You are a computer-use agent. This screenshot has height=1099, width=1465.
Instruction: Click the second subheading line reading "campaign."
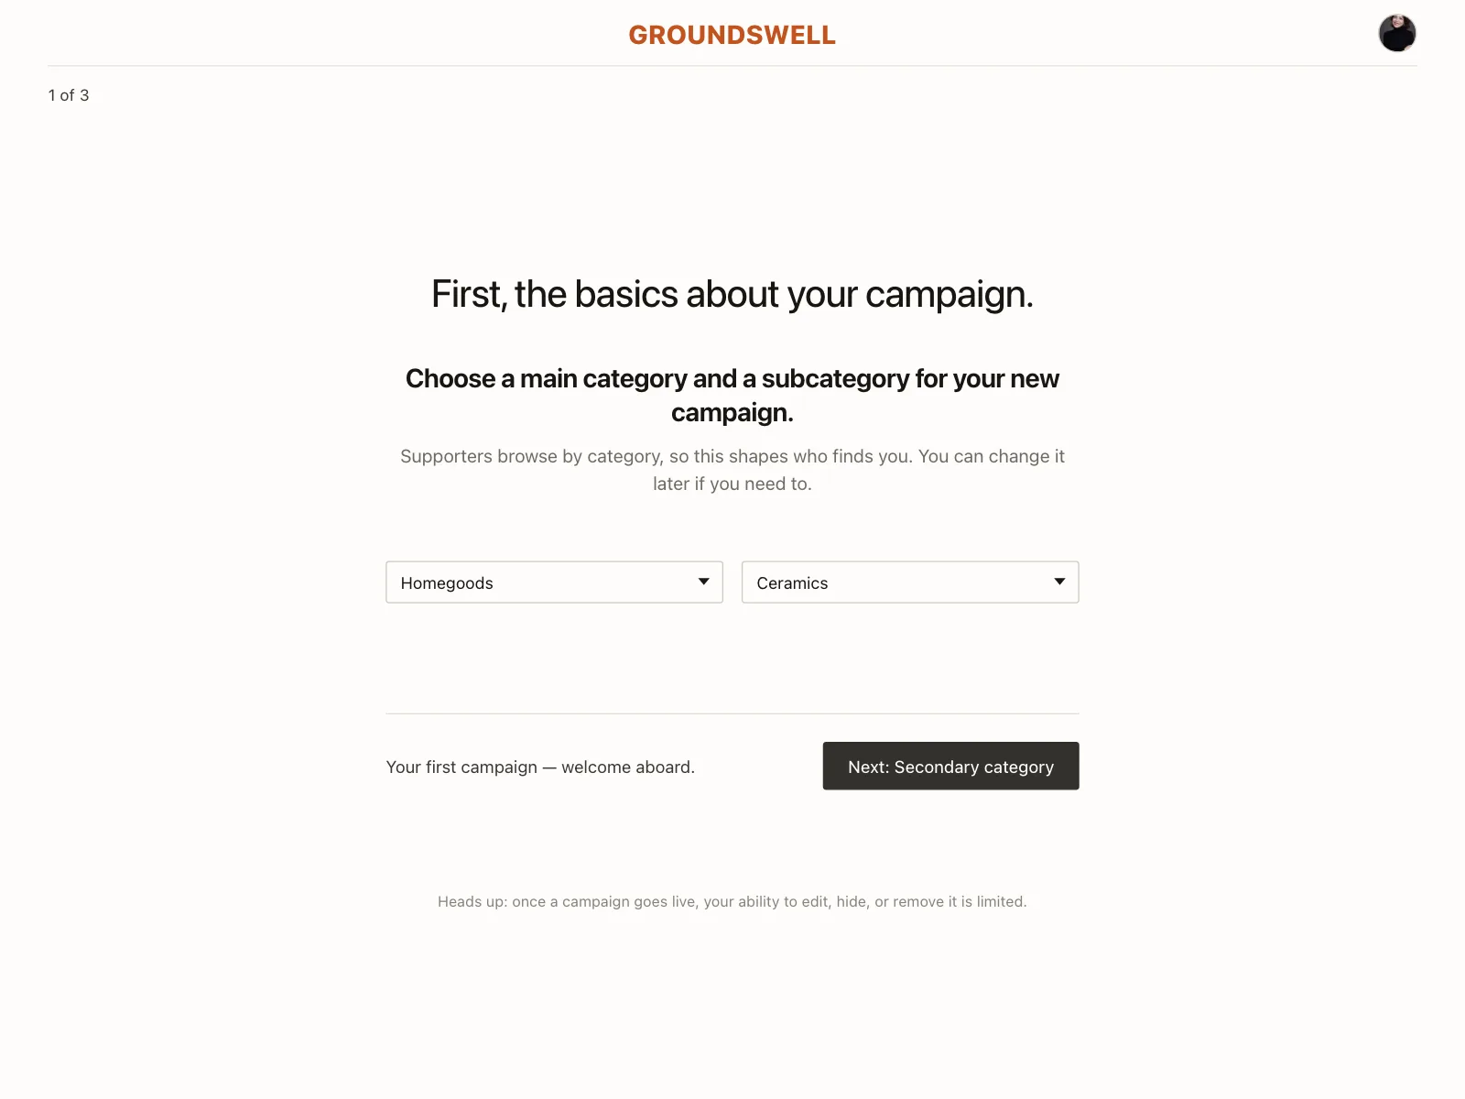click(732, 413)
